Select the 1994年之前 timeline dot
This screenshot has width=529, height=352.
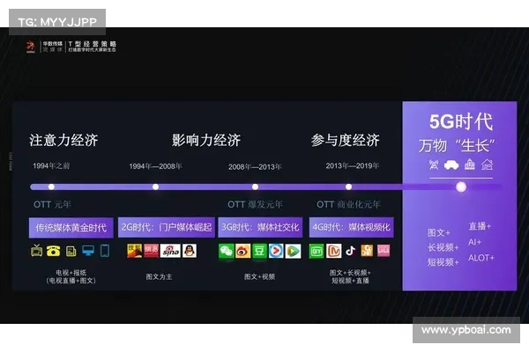(51, 187)
